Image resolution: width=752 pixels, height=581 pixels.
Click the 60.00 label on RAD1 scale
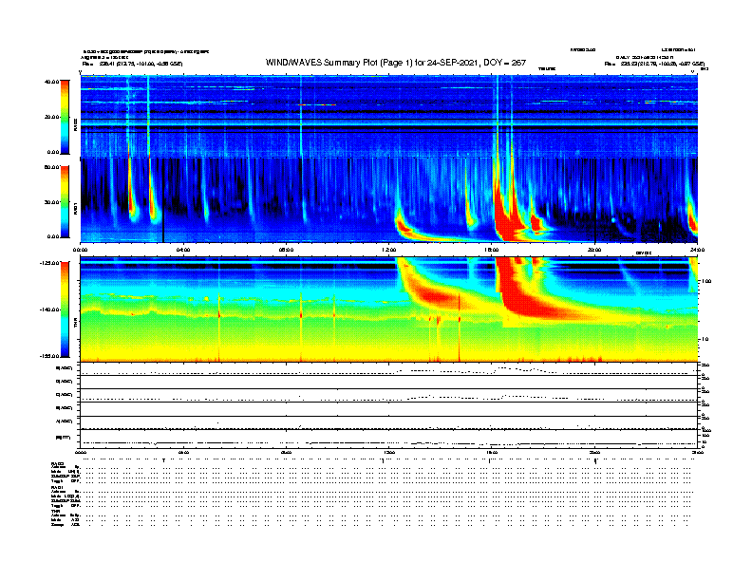(x=52, y=167)
